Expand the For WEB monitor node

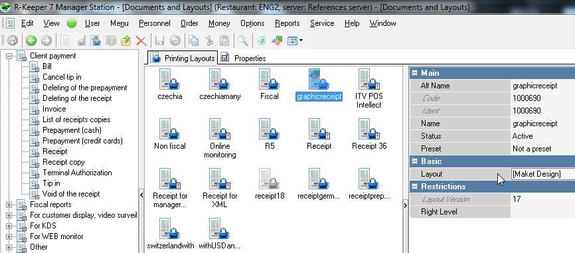click(x=9, y=236)
